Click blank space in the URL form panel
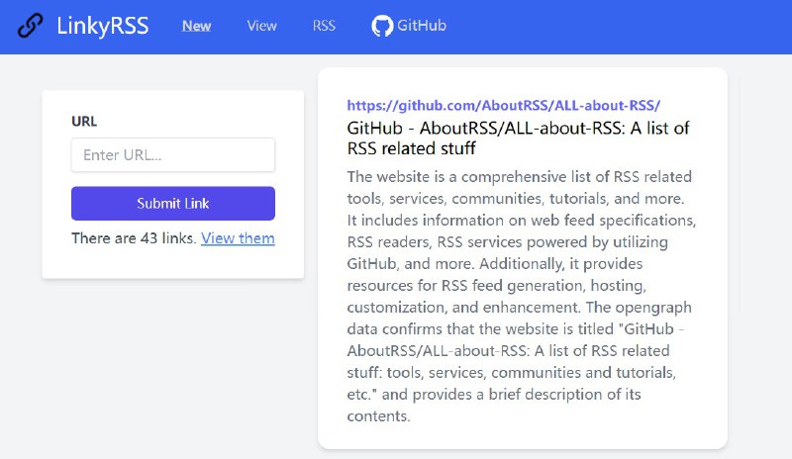 [x=172, y=264]
